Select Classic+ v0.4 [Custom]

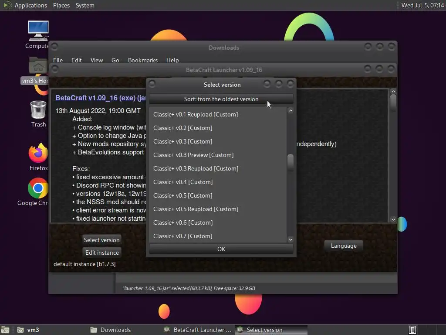point(218,182)
